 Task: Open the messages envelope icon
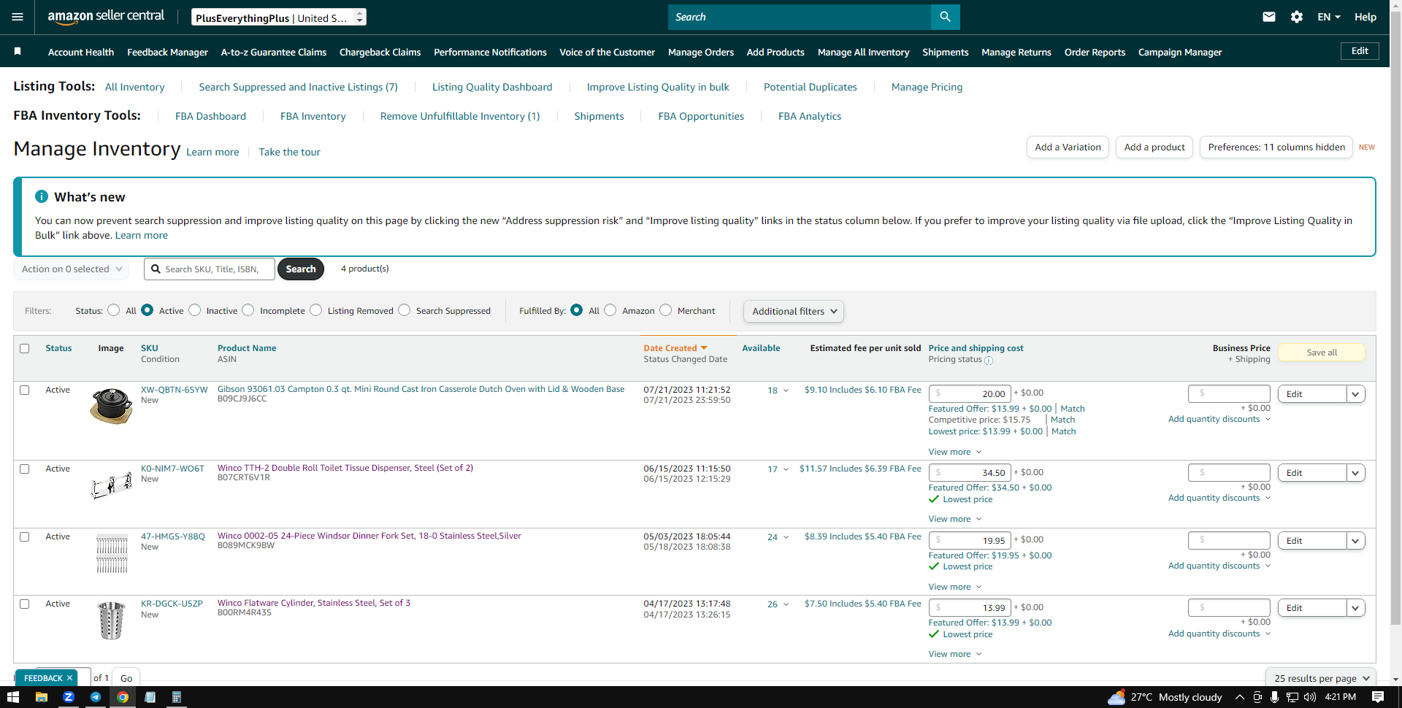(x=1269, y=17)
